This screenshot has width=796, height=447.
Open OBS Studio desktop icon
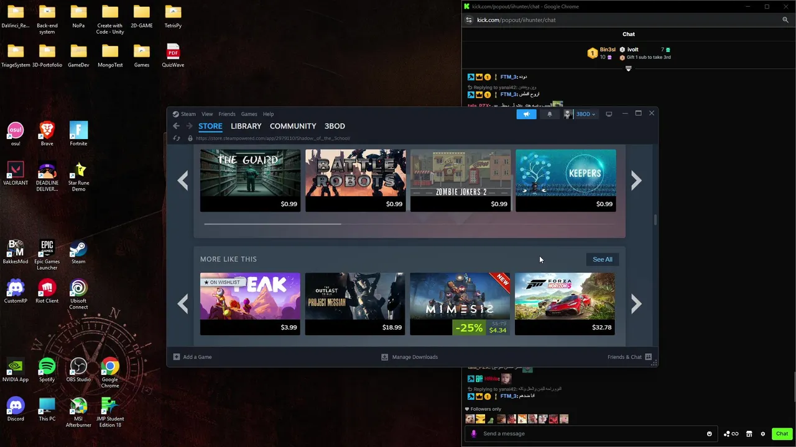(x=78, y=370)
